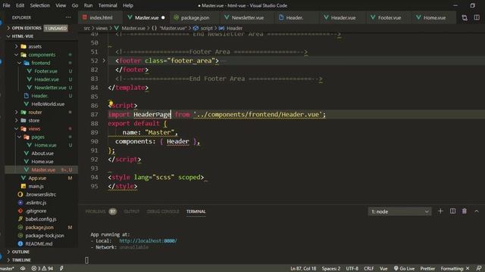Change encoding via the UTF-8 status item
Image resolution: width=485 pixels, height=272 pixels.
[x=352, y=269]
